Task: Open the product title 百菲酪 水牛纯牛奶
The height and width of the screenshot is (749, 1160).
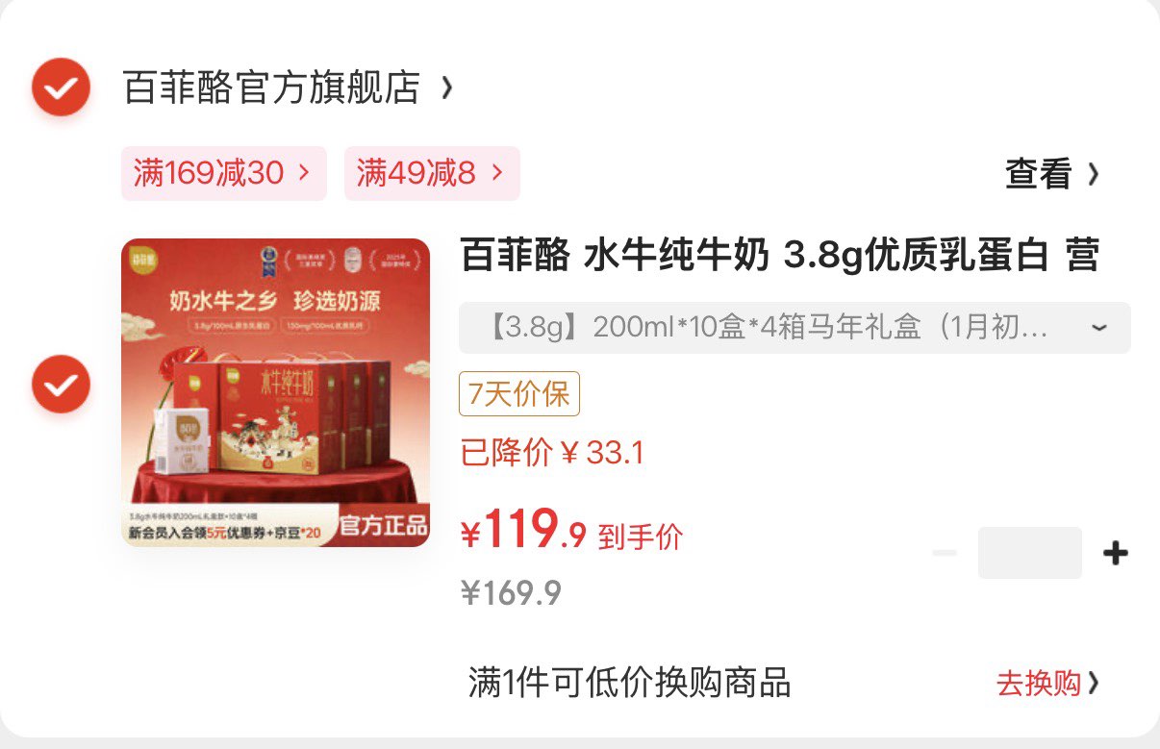Action: coord(780,256)
